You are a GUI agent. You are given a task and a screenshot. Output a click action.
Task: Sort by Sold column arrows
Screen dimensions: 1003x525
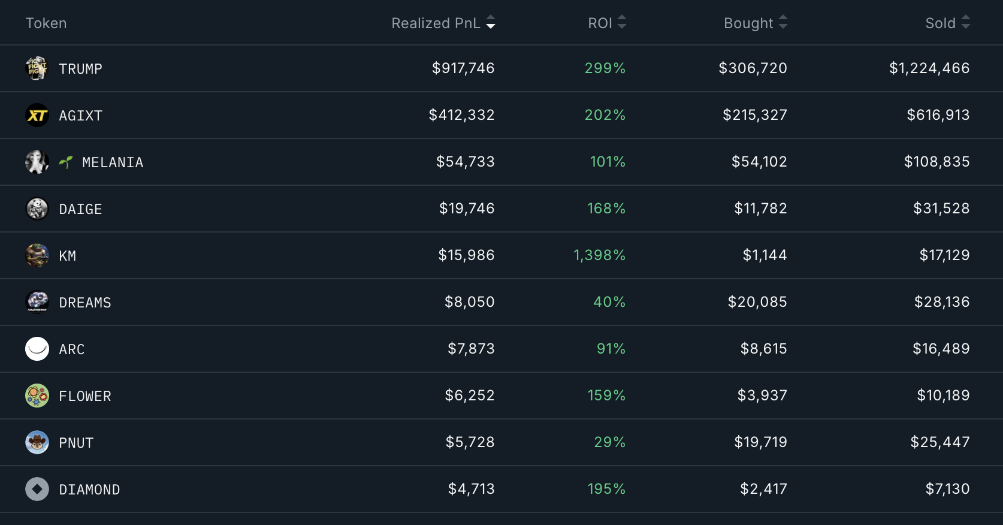pos(965,23)
